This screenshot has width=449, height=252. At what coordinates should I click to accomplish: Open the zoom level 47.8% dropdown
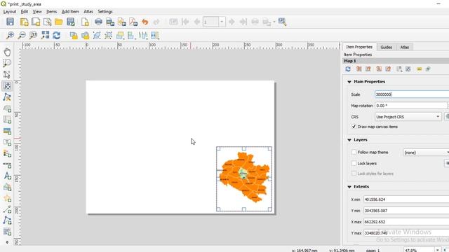[437, 250]
